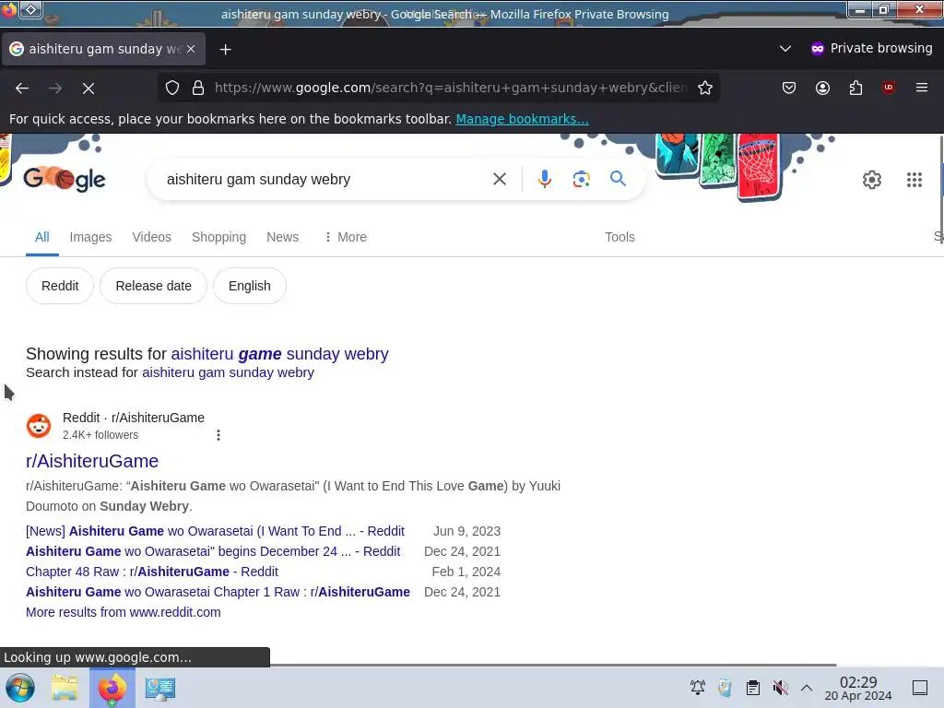This screenshot has height=708, width=944.
Task: Open Firefox application menu
Action: pyautogui.click(x=922, y=88)
